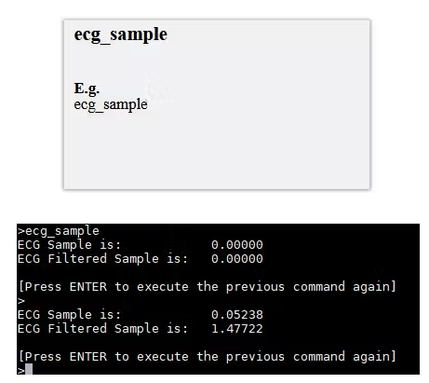Click the ecg_sample heading text
The width and height of the screenshot is (429, 383).
(x=120, y=34)
